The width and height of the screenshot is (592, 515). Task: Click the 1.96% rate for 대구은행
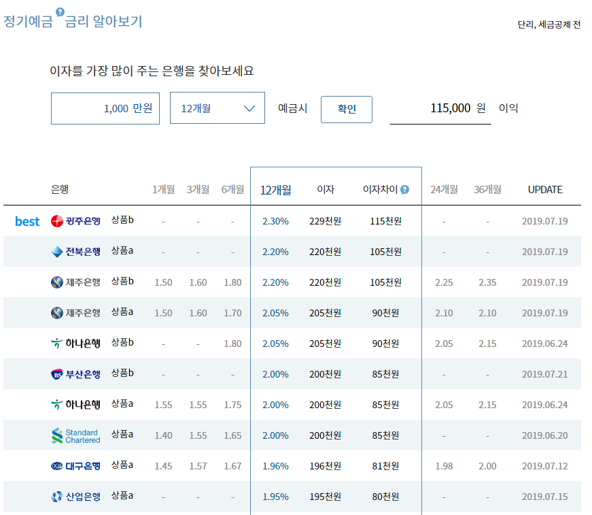[x=275, y=466]
